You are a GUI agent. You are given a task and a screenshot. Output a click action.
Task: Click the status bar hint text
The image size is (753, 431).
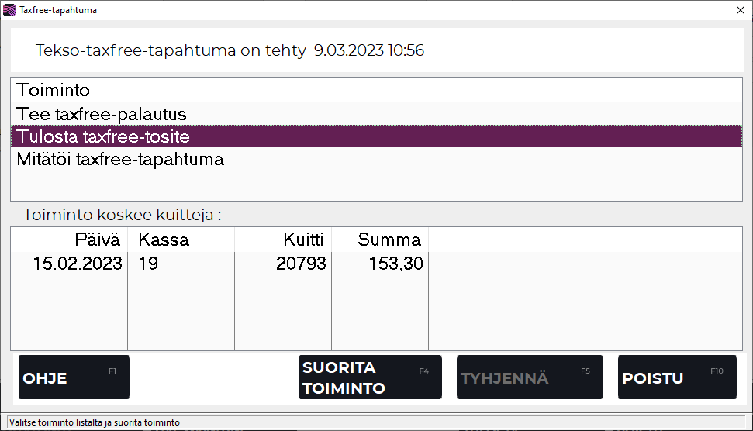94,422
